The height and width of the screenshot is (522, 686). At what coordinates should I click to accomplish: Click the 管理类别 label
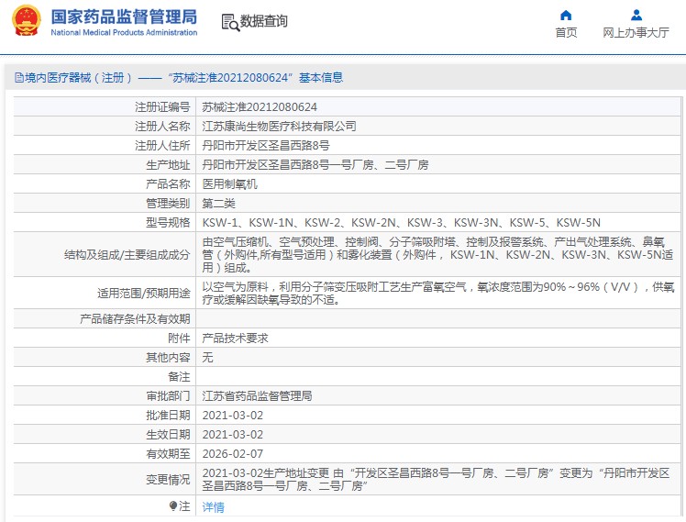pyautogui.click(x=168, y=204)
